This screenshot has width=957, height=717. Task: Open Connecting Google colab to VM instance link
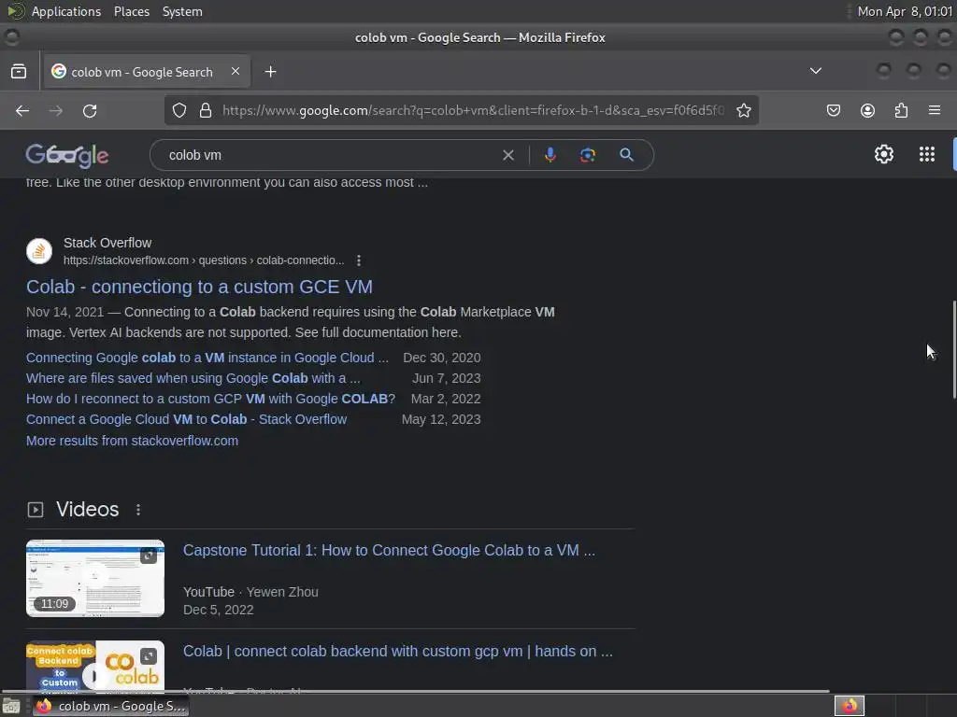tap(207, 358)
